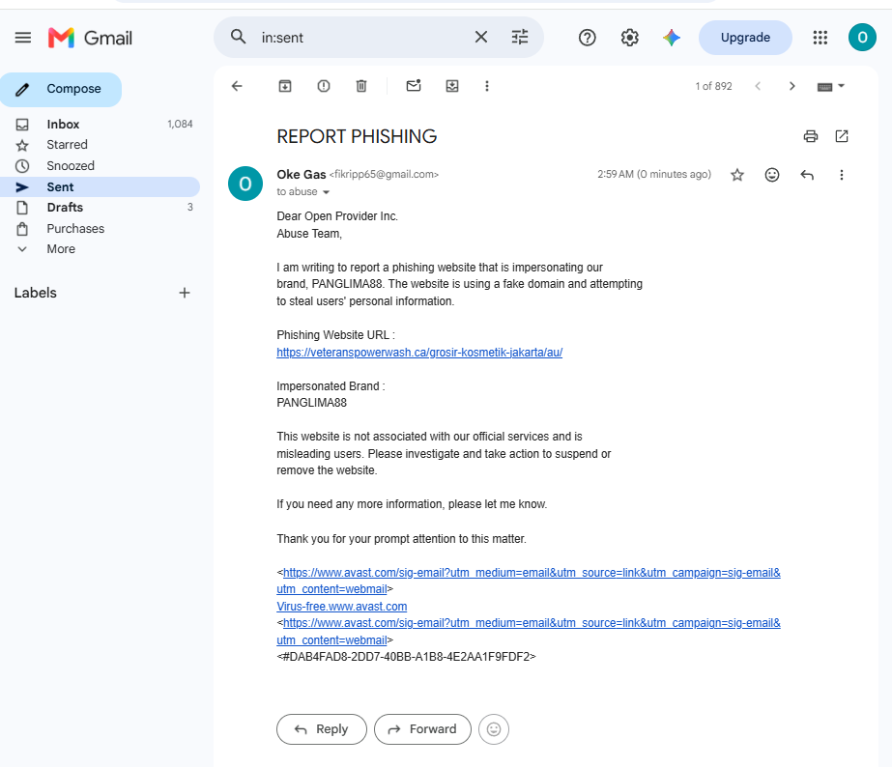The height and width of the screenshot is (767, 892).
Task: Go to the next conversation arrow
Action: [x=791, y=86]
